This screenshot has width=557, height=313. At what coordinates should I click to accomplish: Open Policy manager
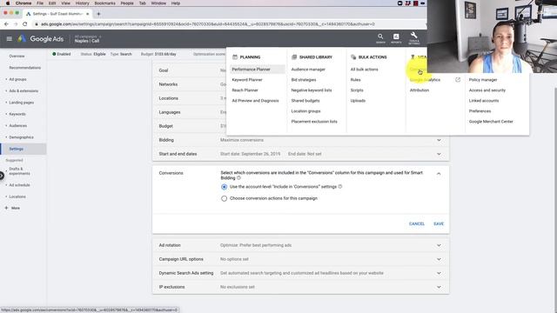(483, 80)
